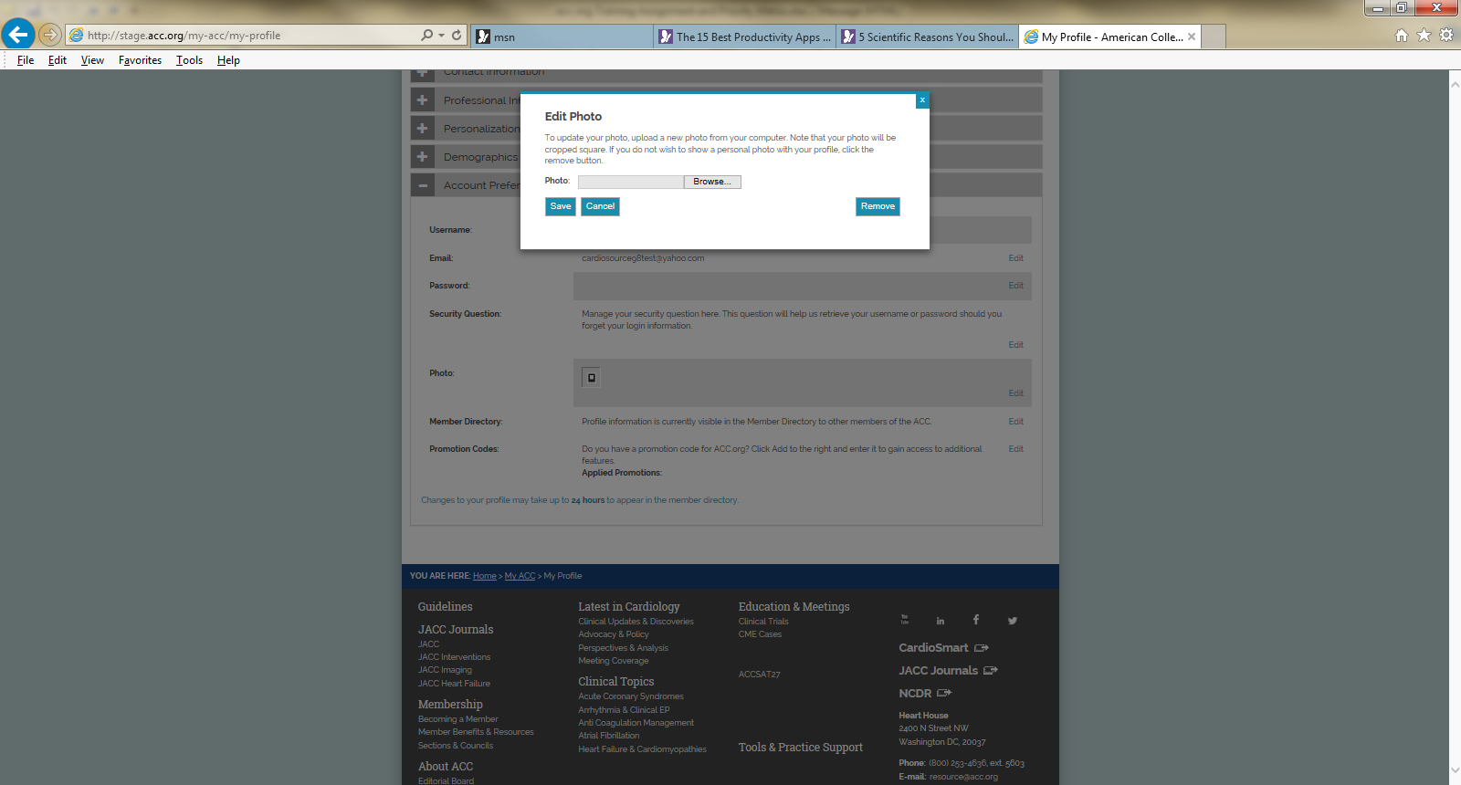Viewport: 1461px width, 785px height.
Task: Open the browser Tools gear icon
Action: pos(1446,36)
